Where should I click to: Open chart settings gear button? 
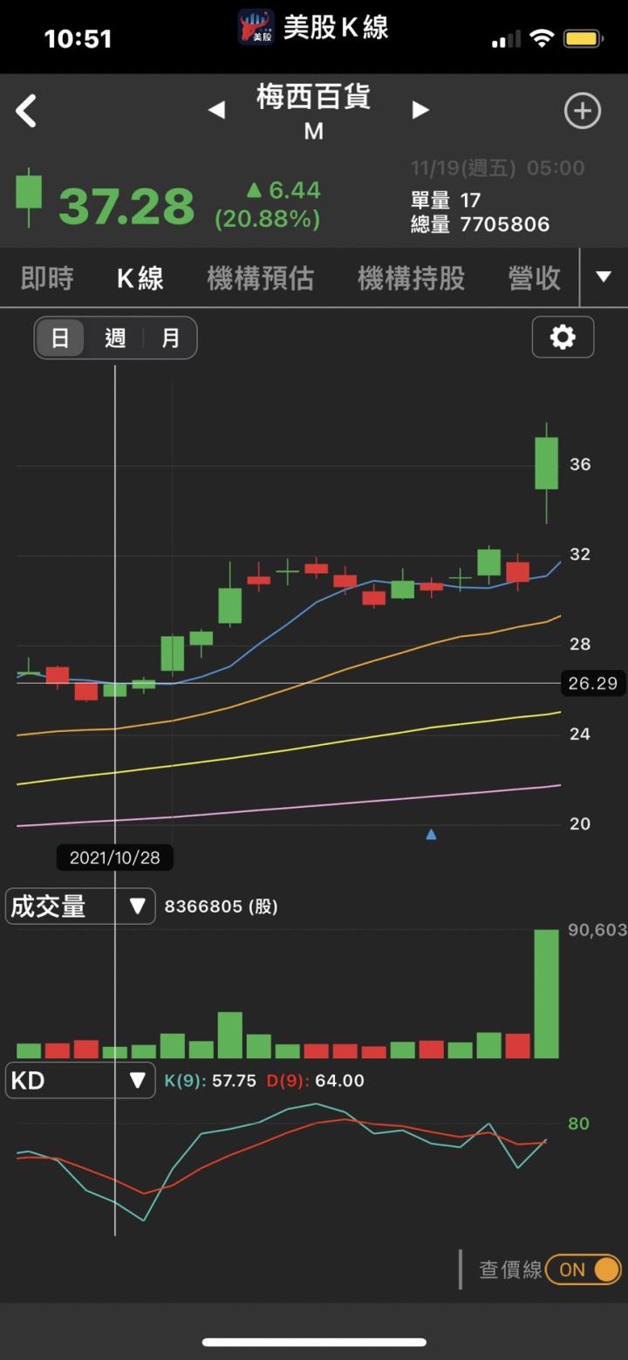(563, 337)
